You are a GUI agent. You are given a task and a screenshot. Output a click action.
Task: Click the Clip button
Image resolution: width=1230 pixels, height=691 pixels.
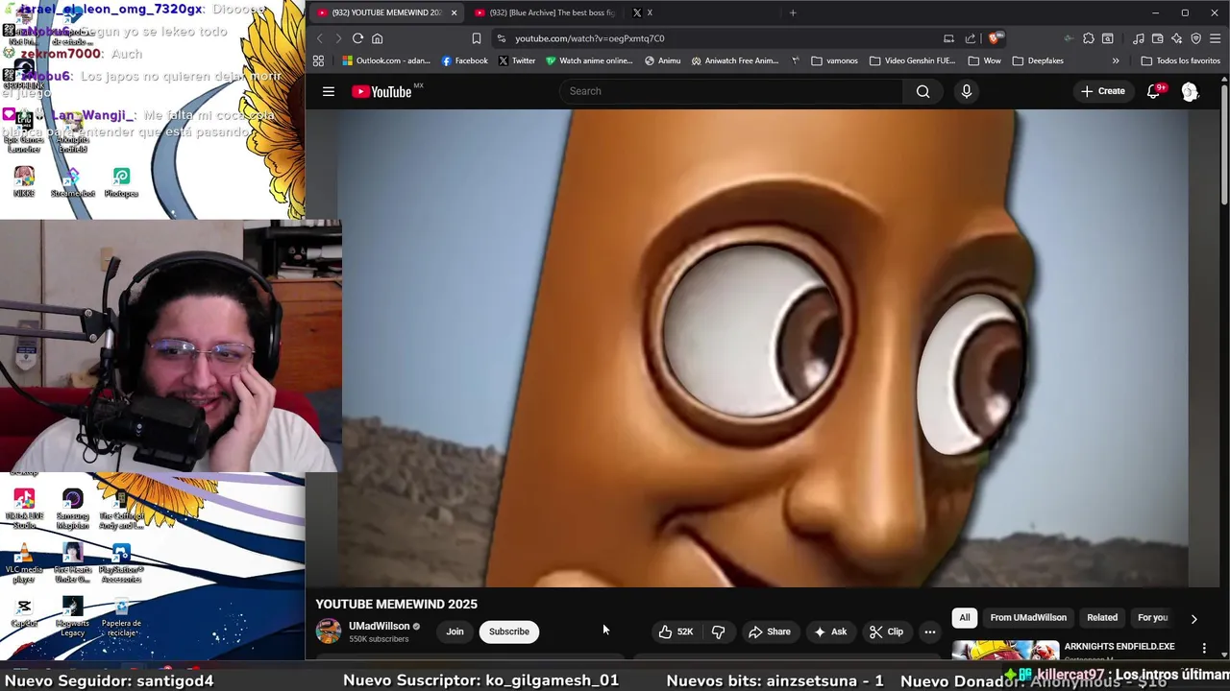pos(886,631)
